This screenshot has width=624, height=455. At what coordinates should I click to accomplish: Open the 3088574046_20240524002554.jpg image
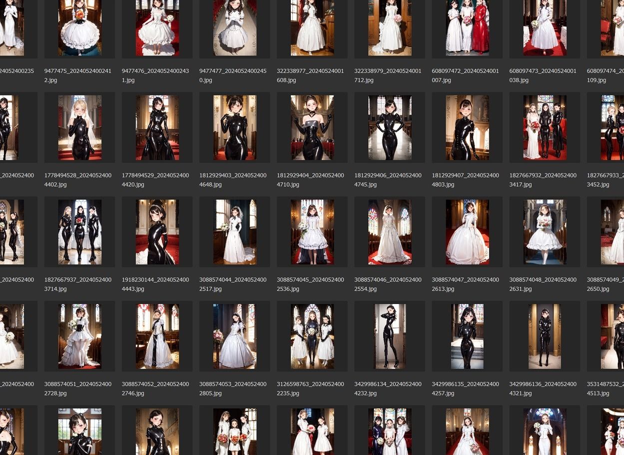pyautogui.click(x=390, y=232)
